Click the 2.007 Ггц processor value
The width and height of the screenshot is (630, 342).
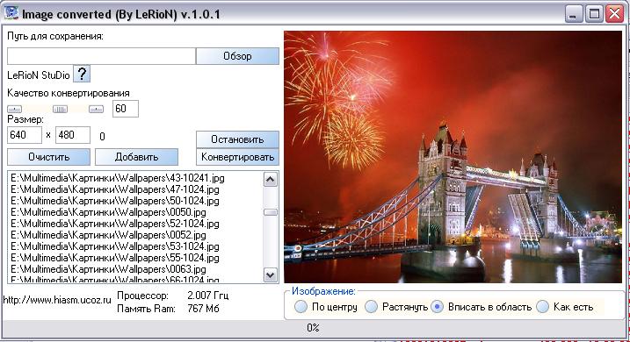(207, 296)
